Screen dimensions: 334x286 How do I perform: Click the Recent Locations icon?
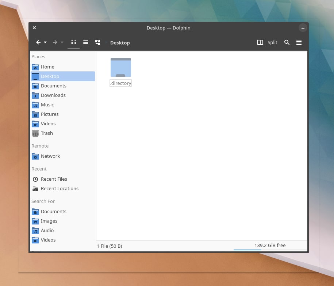[35, 189]
